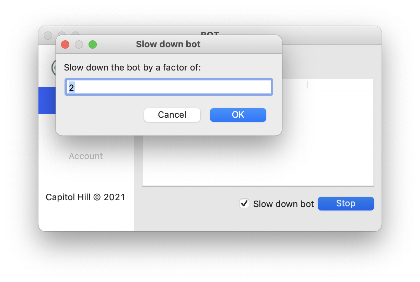The height and width of the screenshot is (282, 420).
Task: Click the Capitol Hill © 2021 footer text
Action: coord(85,197)
